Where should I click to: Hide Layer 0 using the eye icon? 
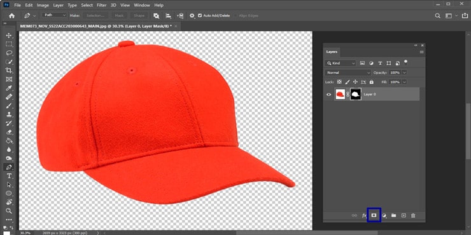click(329, 94)
